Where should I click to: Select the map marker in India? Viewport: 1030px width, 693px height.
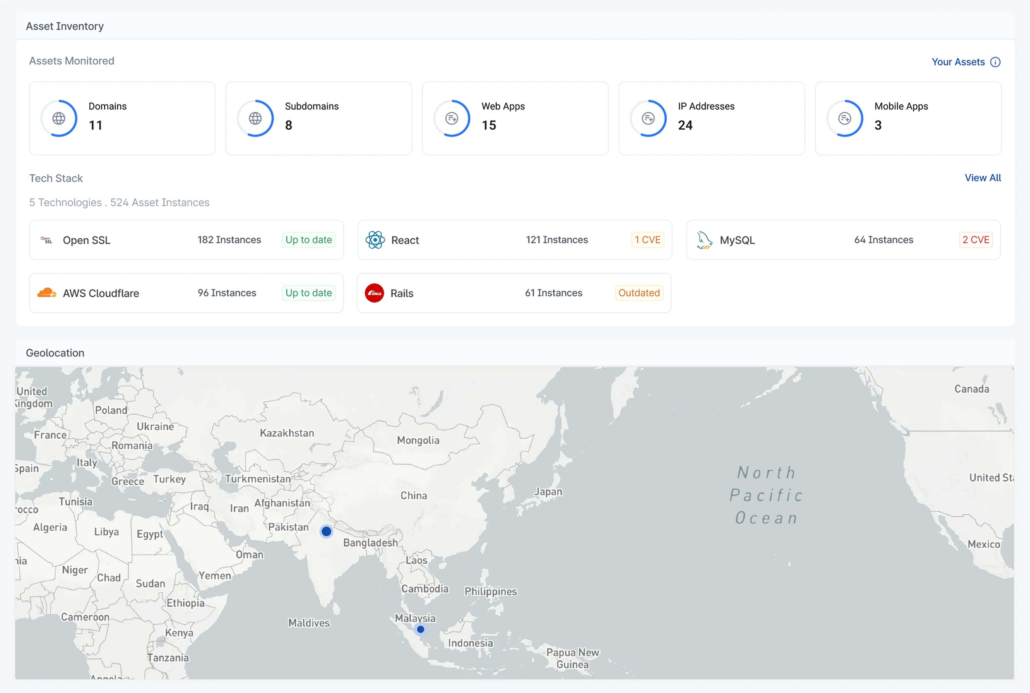(326, 531)
